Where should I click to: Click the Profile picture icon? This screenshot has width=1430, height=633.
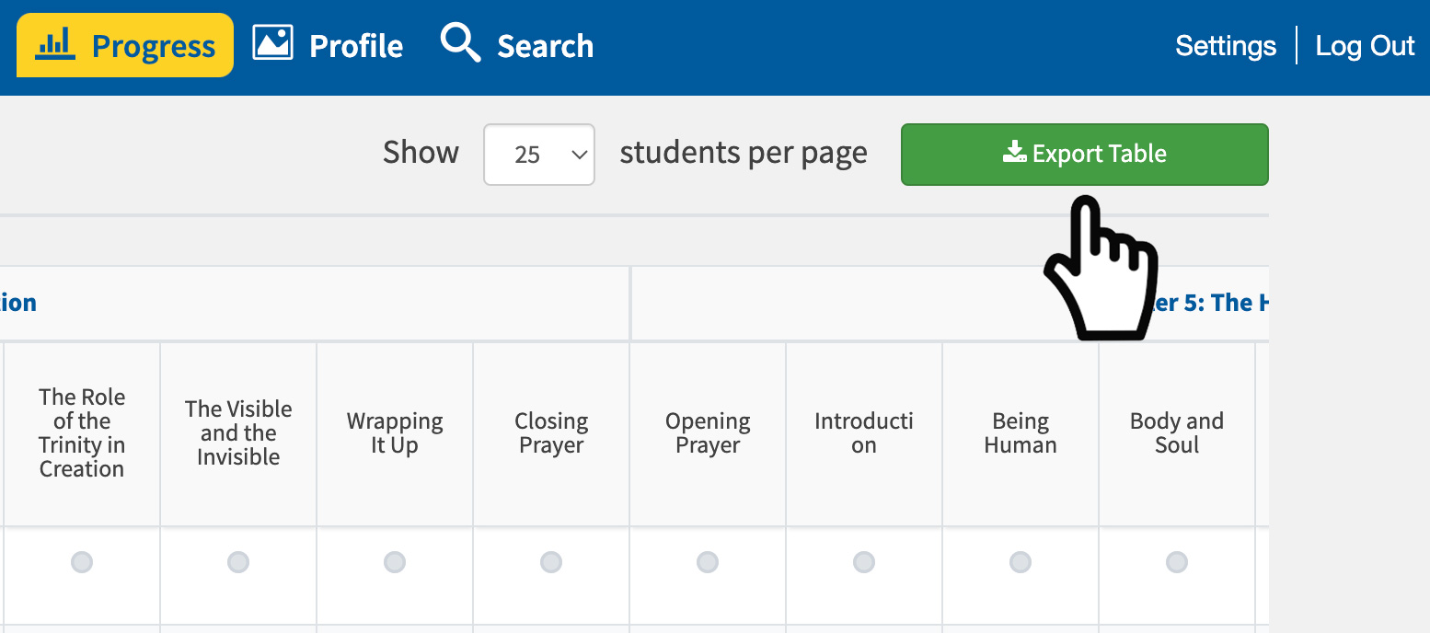tap(272, 43)
